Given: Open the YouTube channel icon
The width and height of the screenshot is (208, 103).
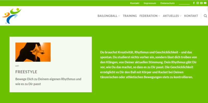Looking at the screenshot, I should click(205, 3).
